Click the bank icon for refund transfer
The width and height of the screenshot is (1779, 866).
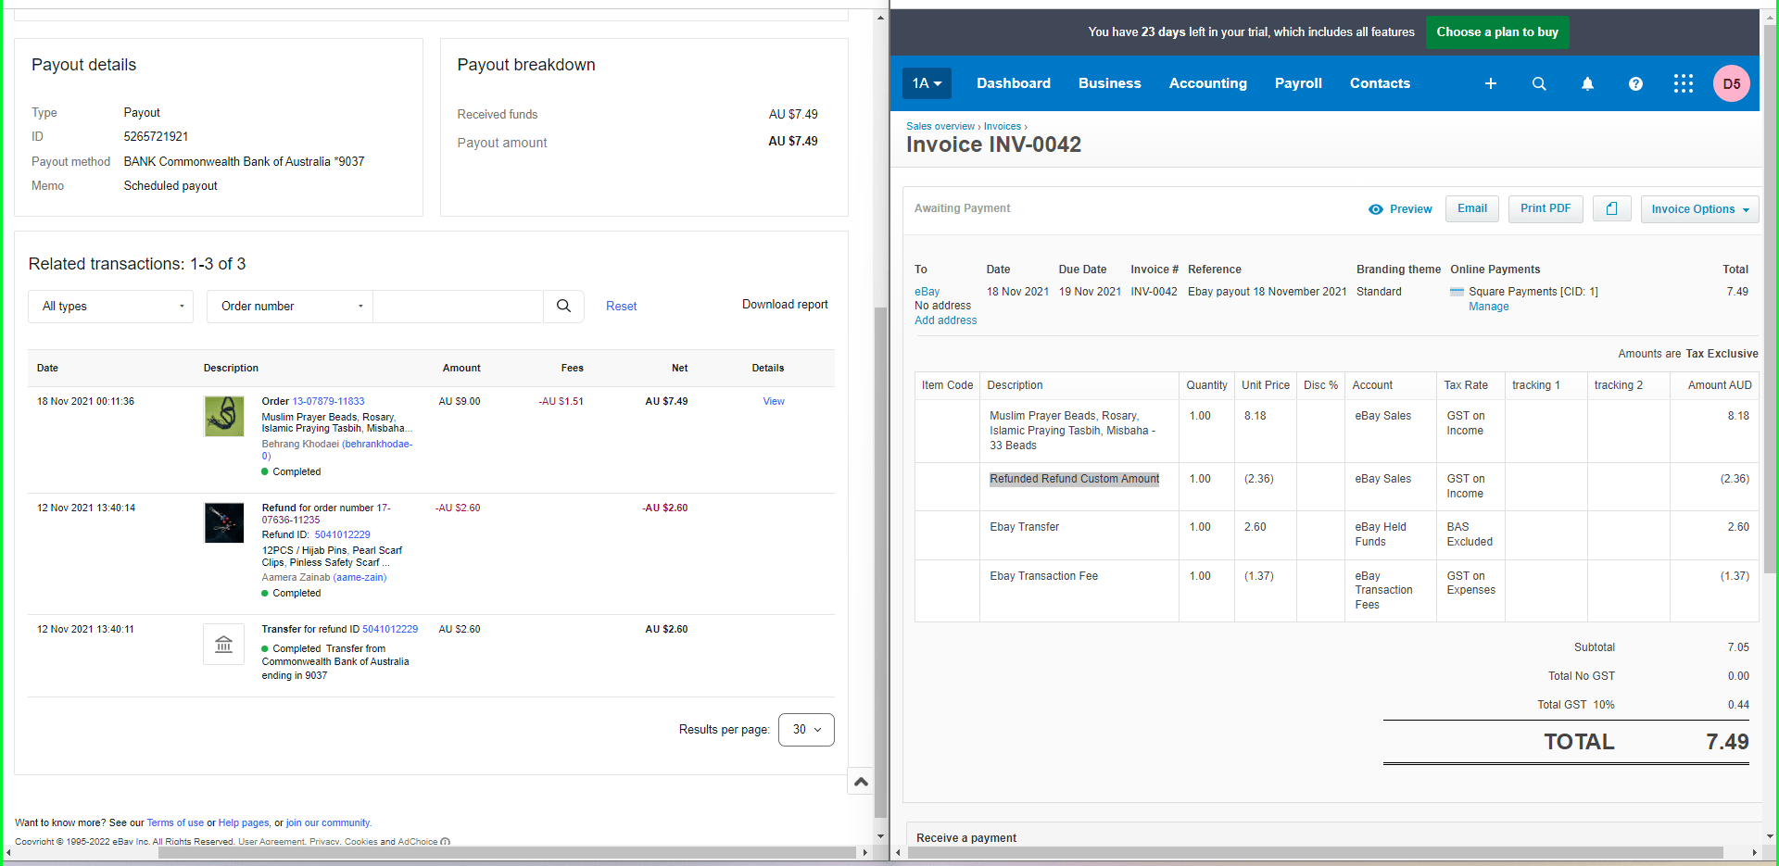point(223,644)
